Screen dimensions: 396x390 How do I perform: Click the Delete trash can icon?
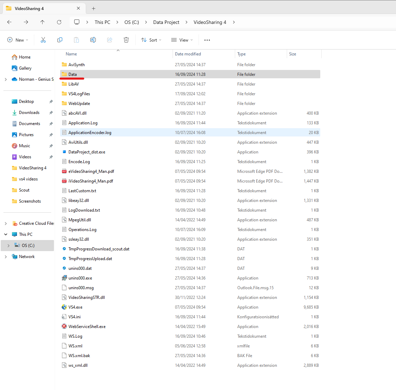click(126, 40)
